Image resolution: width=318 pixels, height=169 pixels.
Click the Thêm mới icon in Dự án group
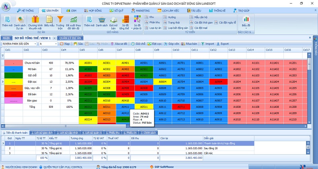7,22
